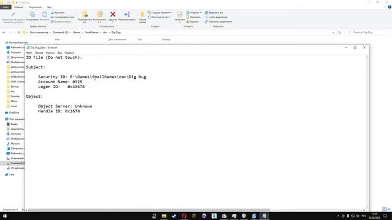
Task: Open the Steam-like checkmark taskbar icon
Action: click(174, 216)
